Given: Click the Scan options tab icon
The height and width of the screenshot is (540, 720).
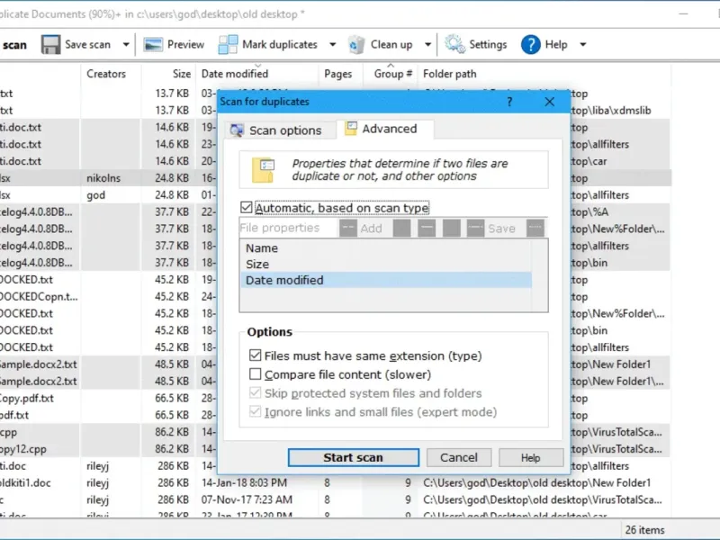Looking at the screenshot, I should [x=237, y=130].
